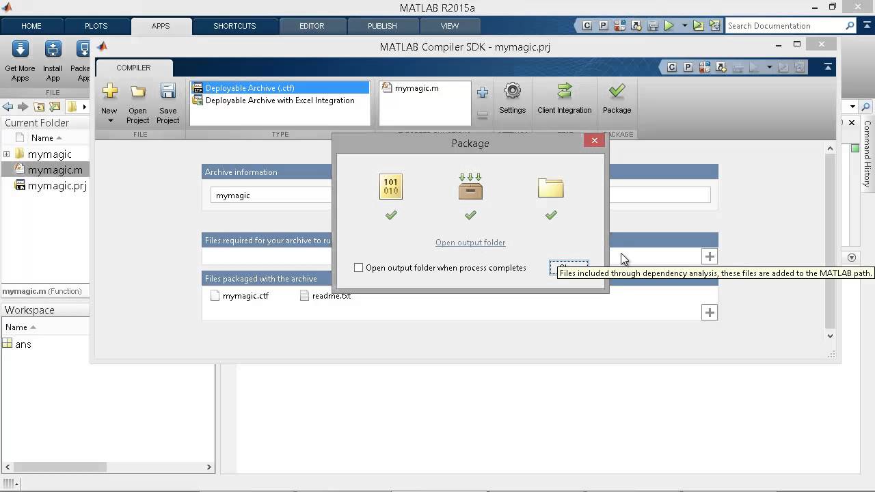The height and width of the screenshot is (492, 875).
Task: Click the Cut (C) icon in the Compiler SDK quick access bar
Action: pos(672,67)
